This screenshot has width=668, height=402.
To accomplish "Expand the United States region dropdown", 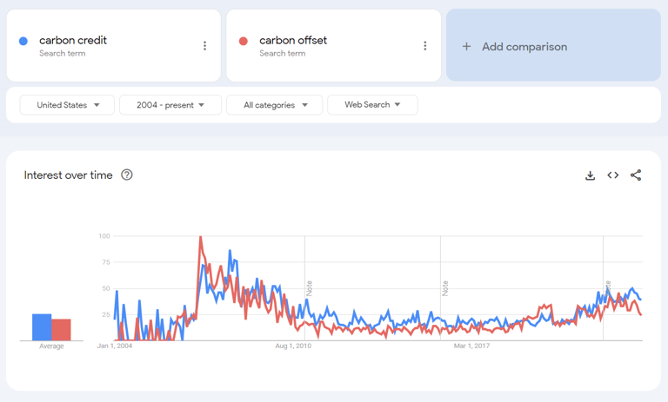I will click(x=68, y=105).
